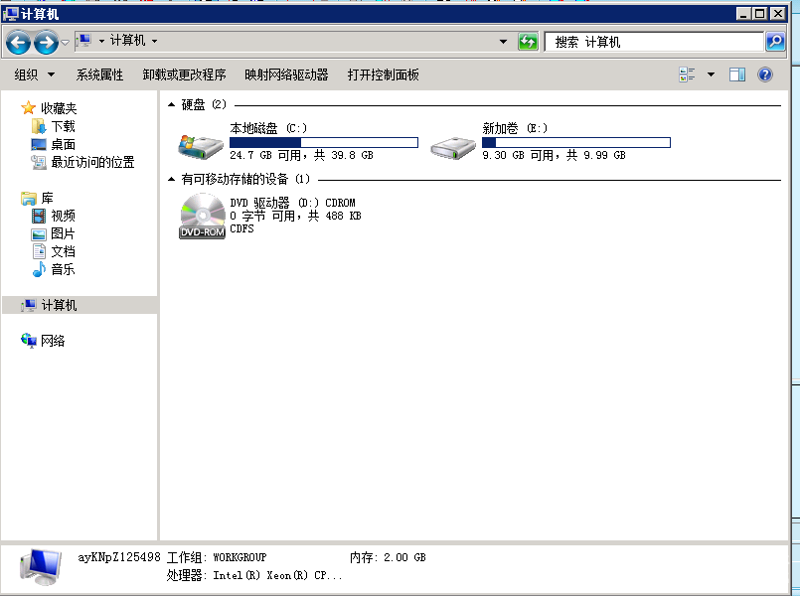Open the DVD 驱动器 (D:) CDROM icon
Image resolution: width=800 pixels, height=596 pixels.
[x=203, y=212]
